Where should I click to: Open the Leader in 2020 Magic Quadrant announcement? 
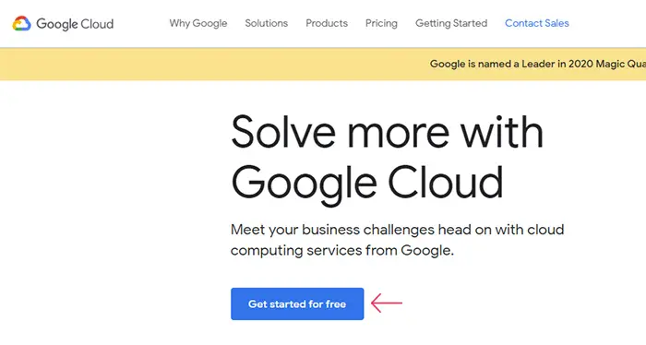(x=538, y=64)
